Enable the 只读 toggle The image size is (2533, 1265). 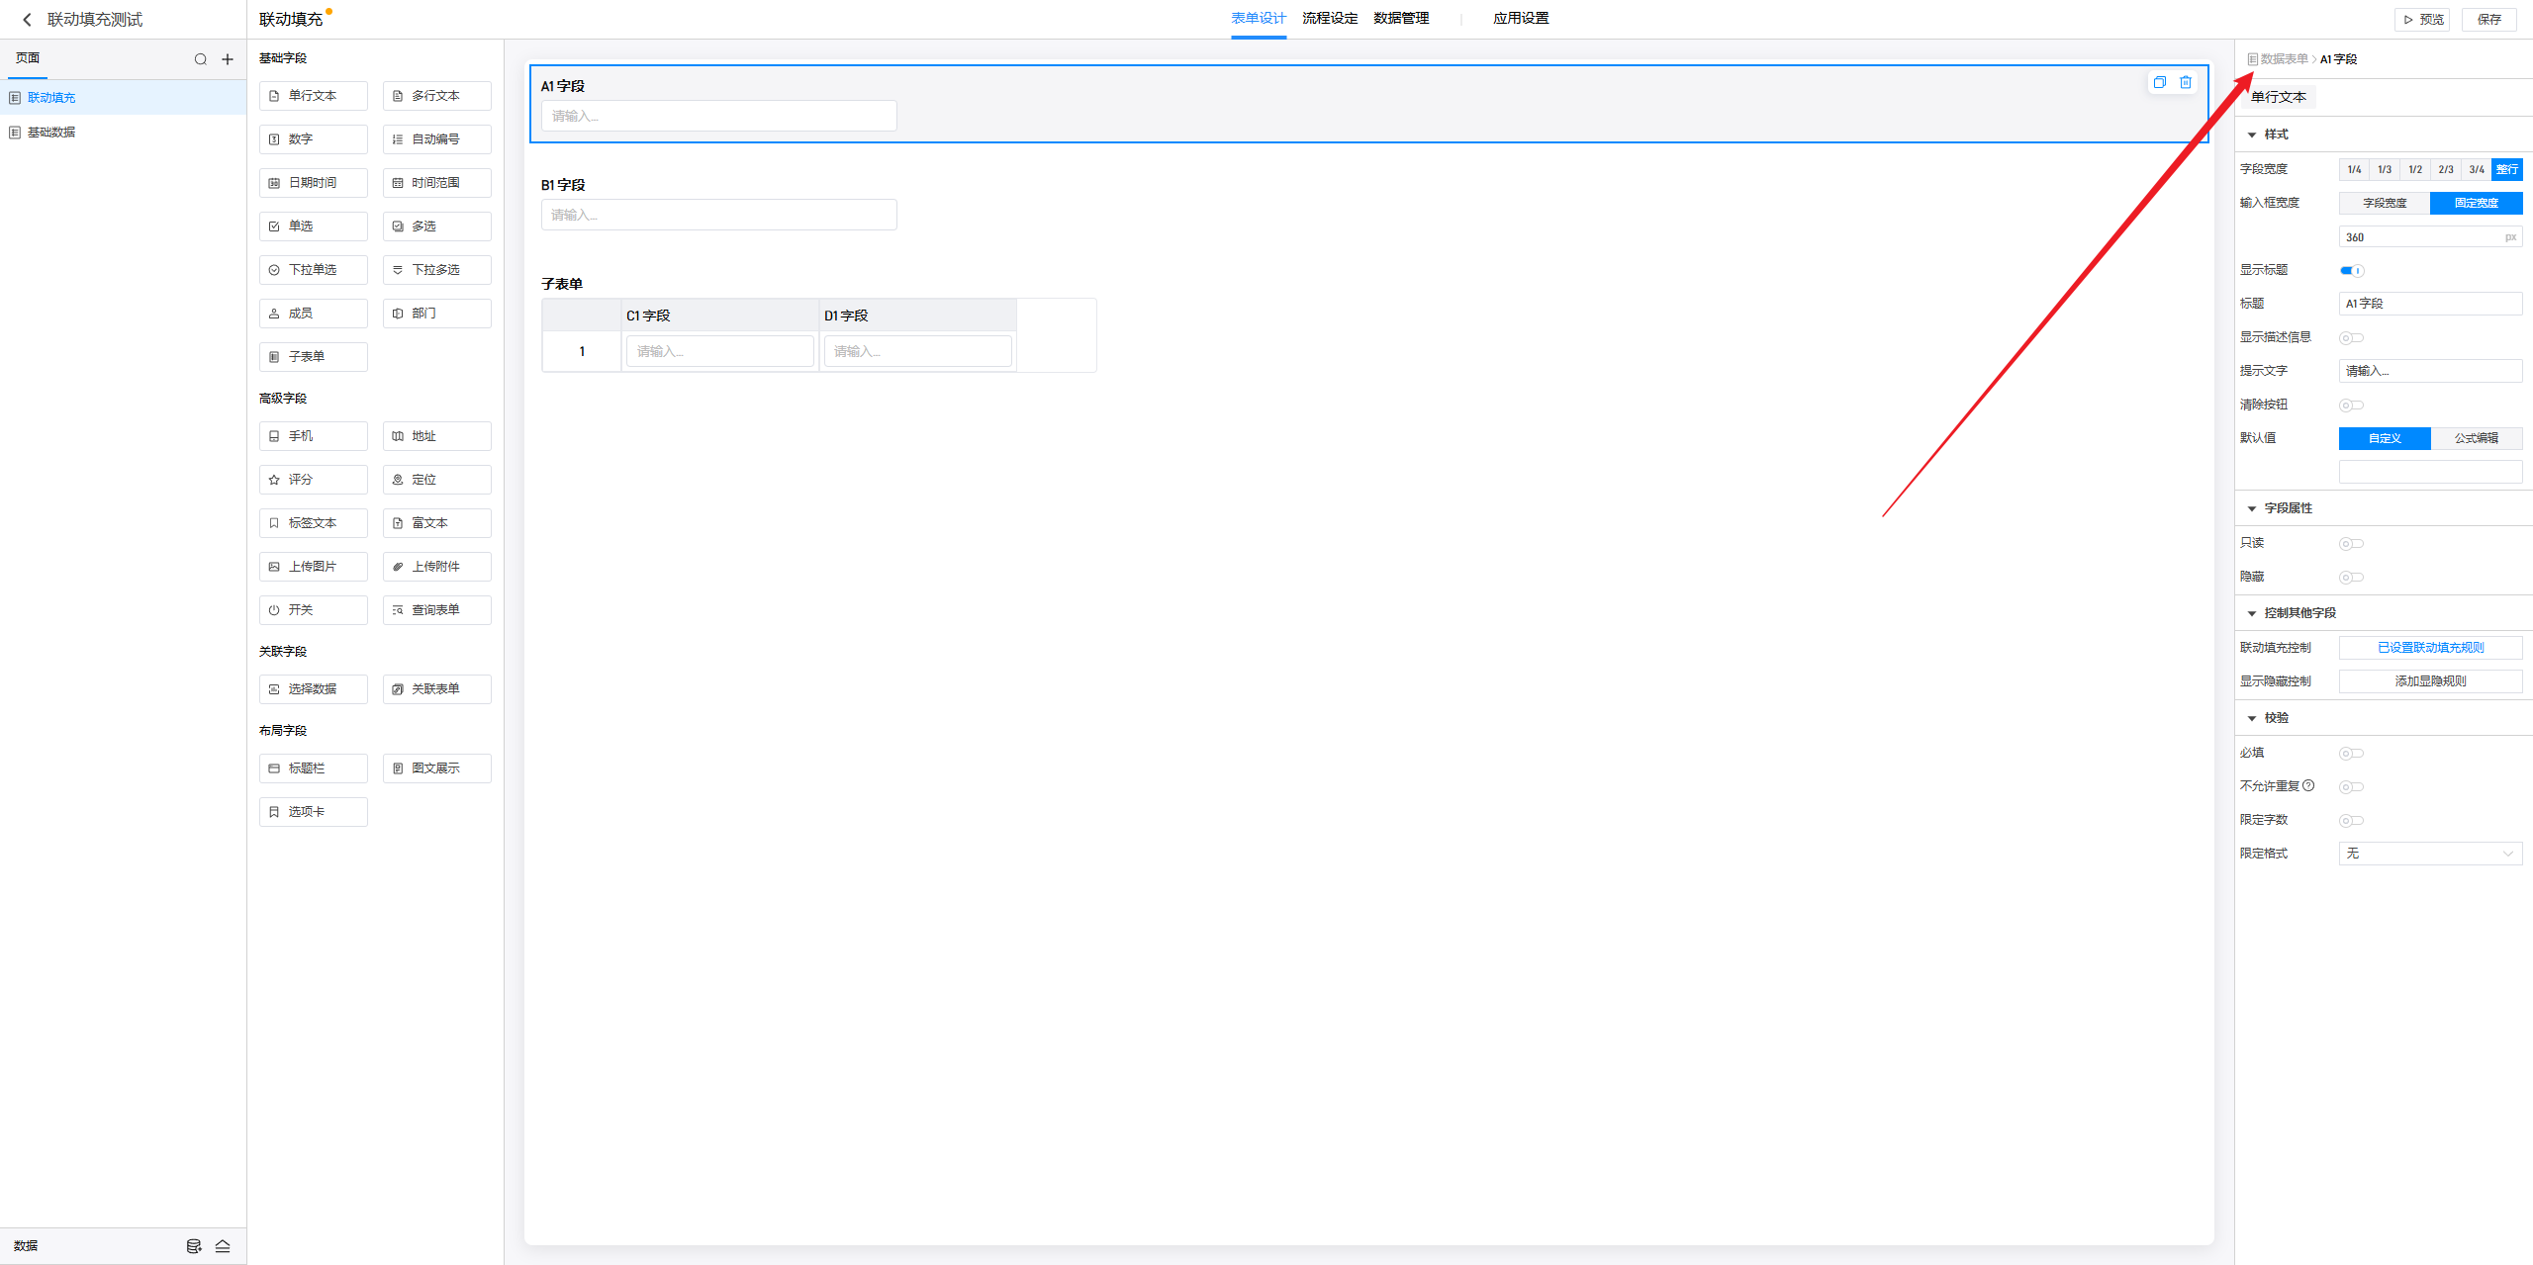click(2351, 543)
